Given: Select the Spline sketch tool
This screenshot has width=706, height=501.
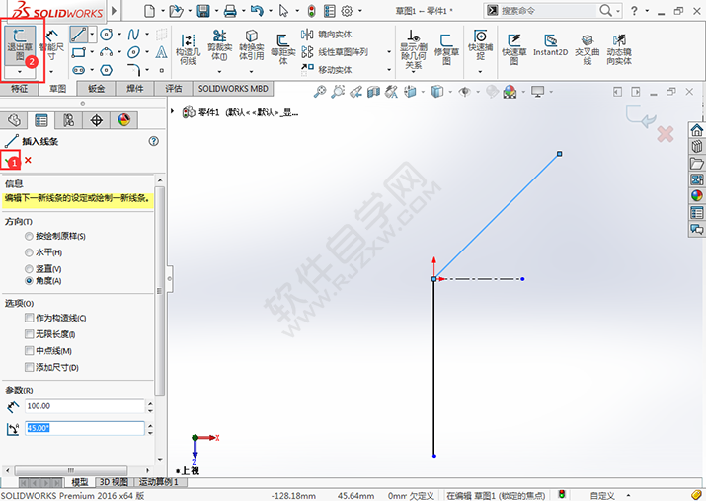Looking at the screenshot, I should click(x=133, y=35).
